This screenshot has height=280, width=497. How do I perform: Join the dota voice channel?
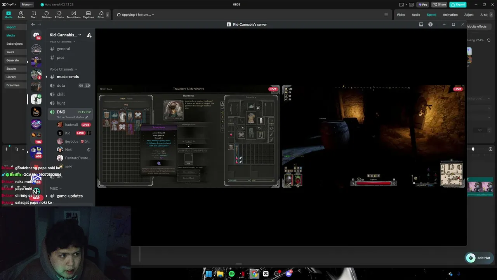click(61, 86)
